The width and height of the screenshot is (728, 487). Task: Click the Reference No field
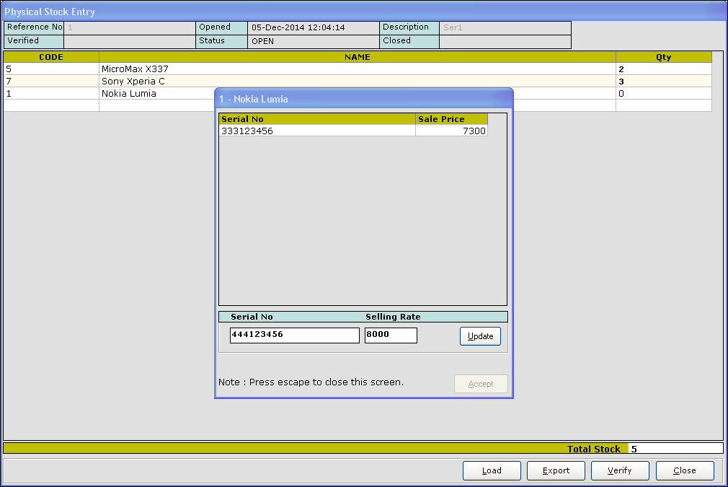[130, 27]
